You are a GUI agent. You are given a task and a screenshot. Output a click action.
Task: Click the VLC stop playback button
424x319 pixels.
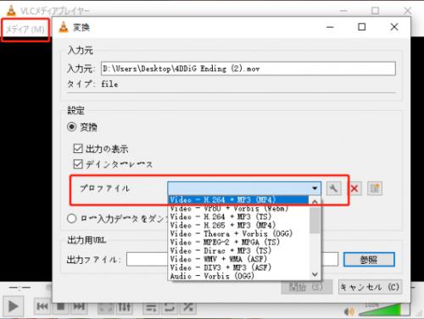61,306
